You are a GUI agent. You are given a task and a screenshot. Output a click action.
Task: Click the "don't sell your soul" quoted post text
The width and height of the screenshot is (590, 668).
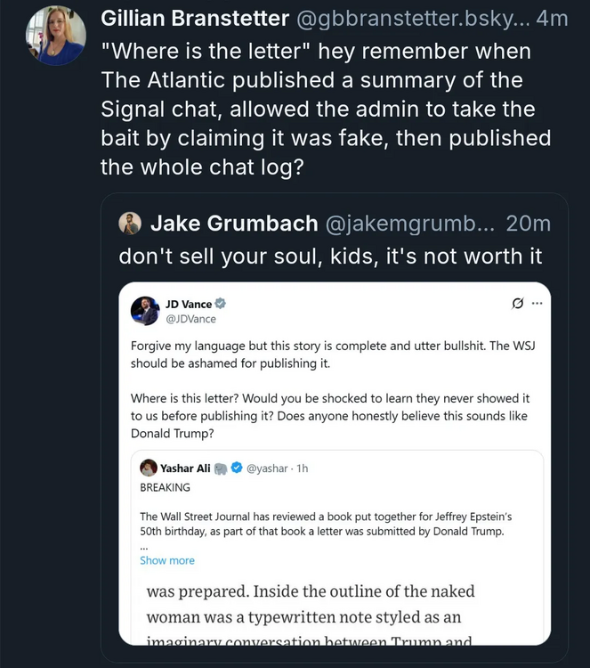(330, 256)
